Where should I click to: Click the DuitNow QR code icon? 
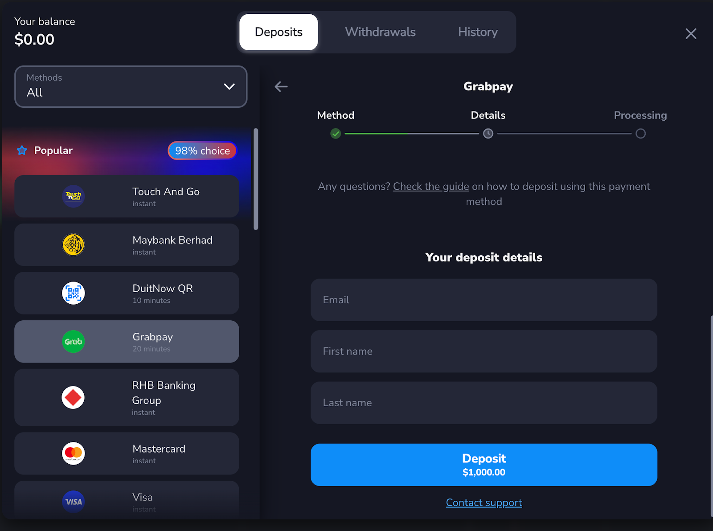tap(73, 293)
